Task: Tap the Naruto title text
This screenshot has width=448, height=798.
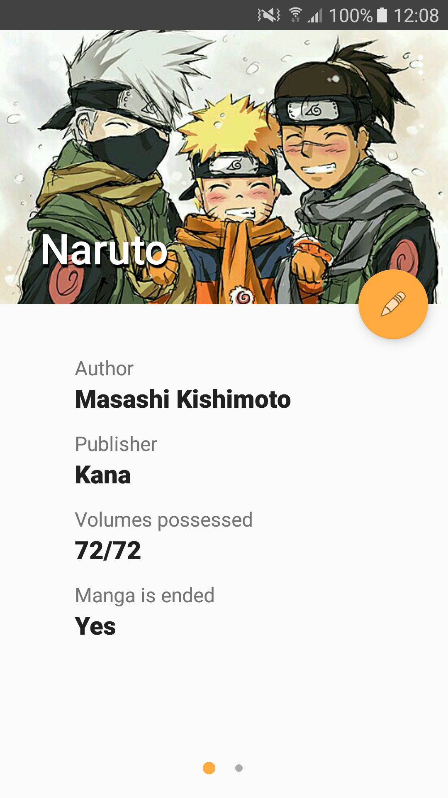Action: point(104,250)
